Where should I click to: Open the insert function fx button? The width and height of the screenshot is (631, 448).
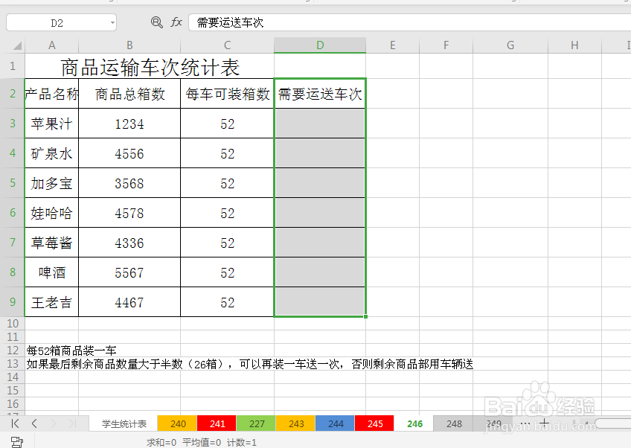tap(176, 22)
